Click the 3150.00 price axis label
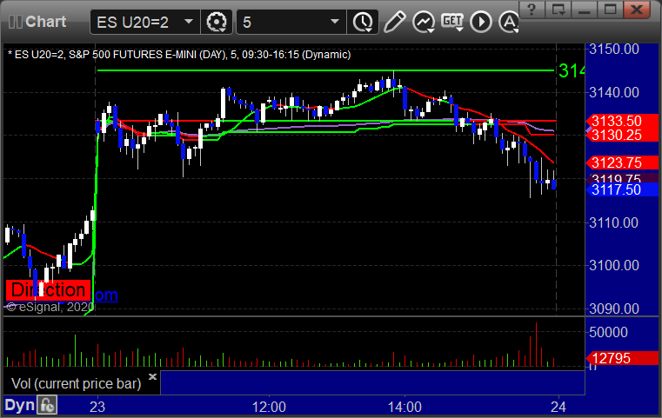Screen dimensions: 662x418 coord(614,50)
